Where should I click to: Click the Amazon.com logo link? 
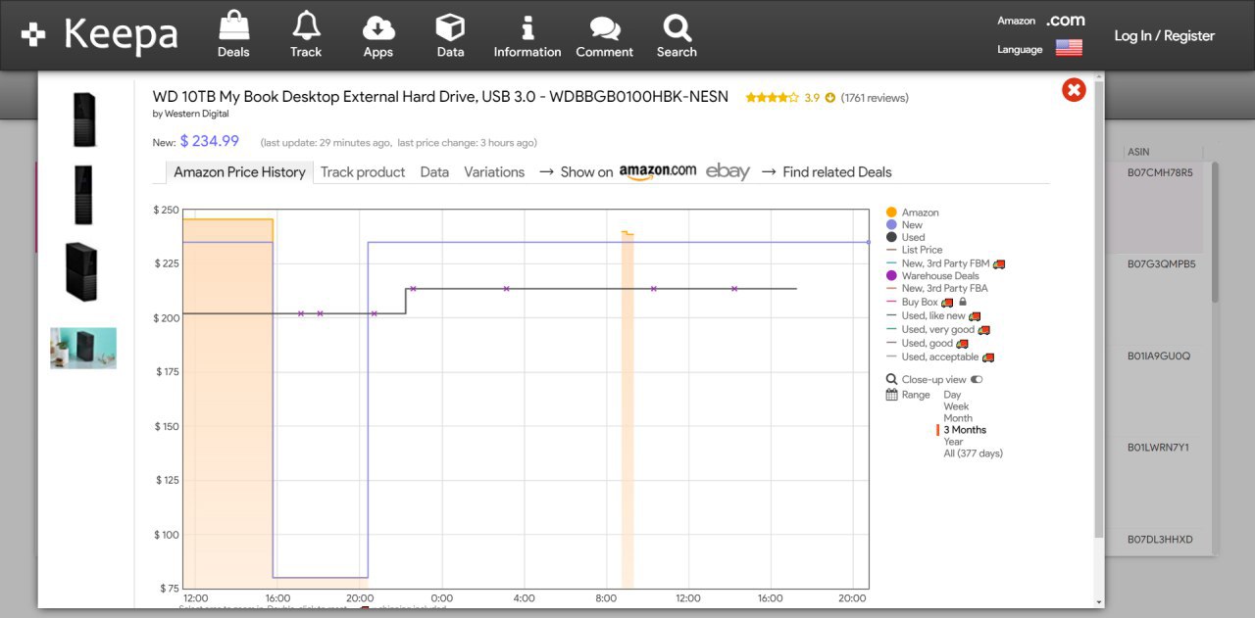(658, 171)
